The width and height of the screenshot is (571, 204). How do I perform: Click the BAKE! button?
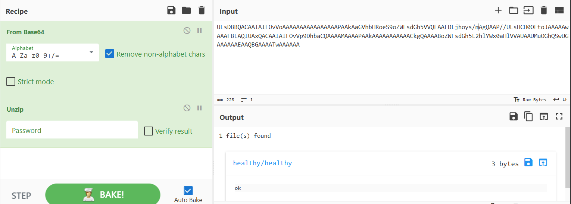(x=103, y=194)
